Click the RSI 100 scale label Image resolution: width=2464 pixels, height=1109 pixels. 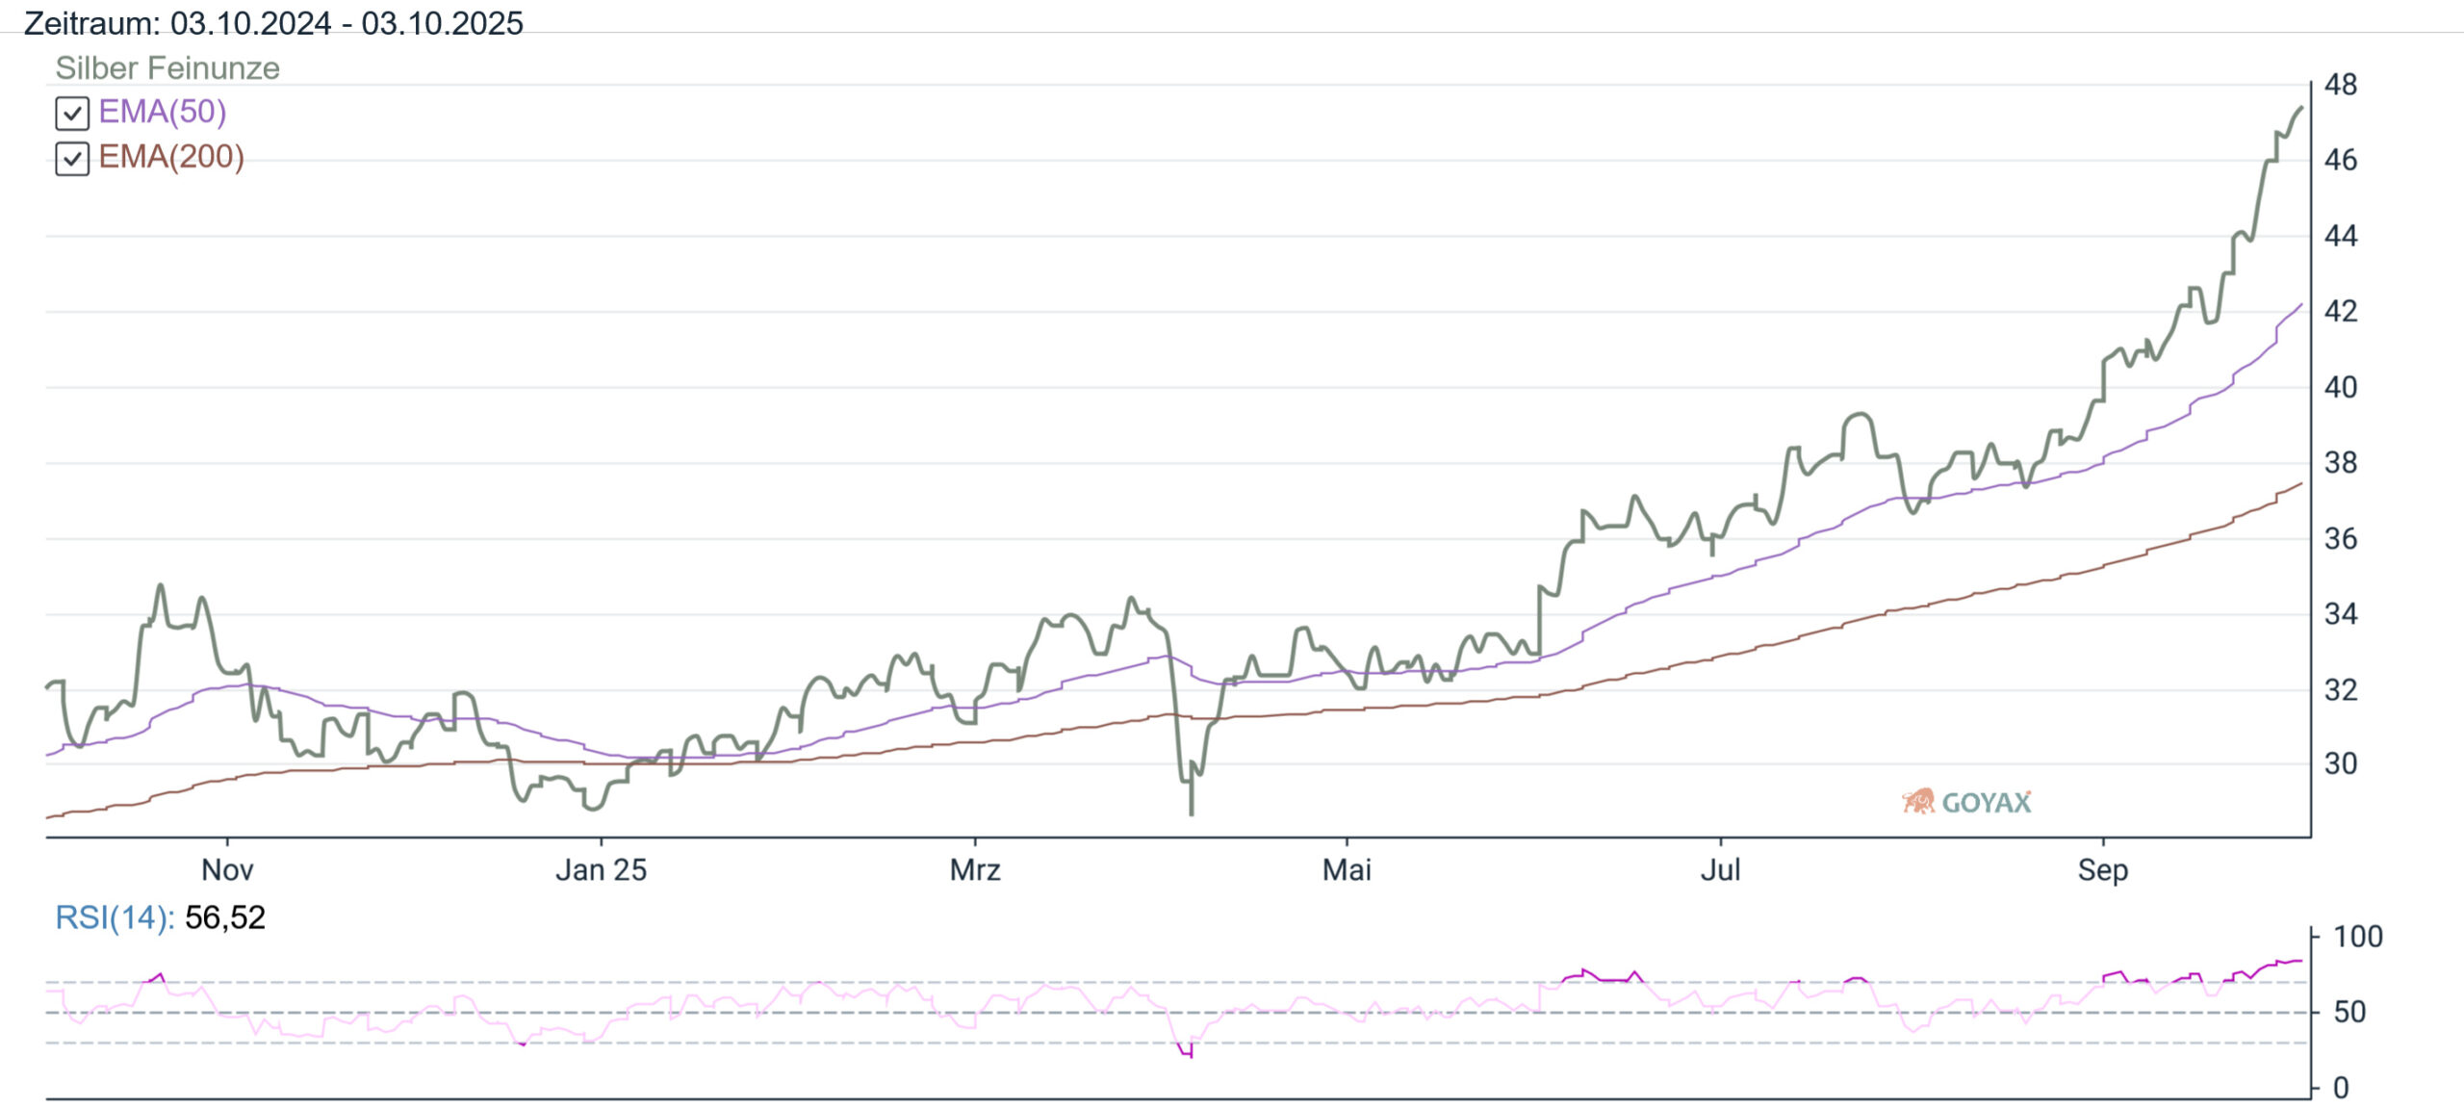tap(2357, 937)
